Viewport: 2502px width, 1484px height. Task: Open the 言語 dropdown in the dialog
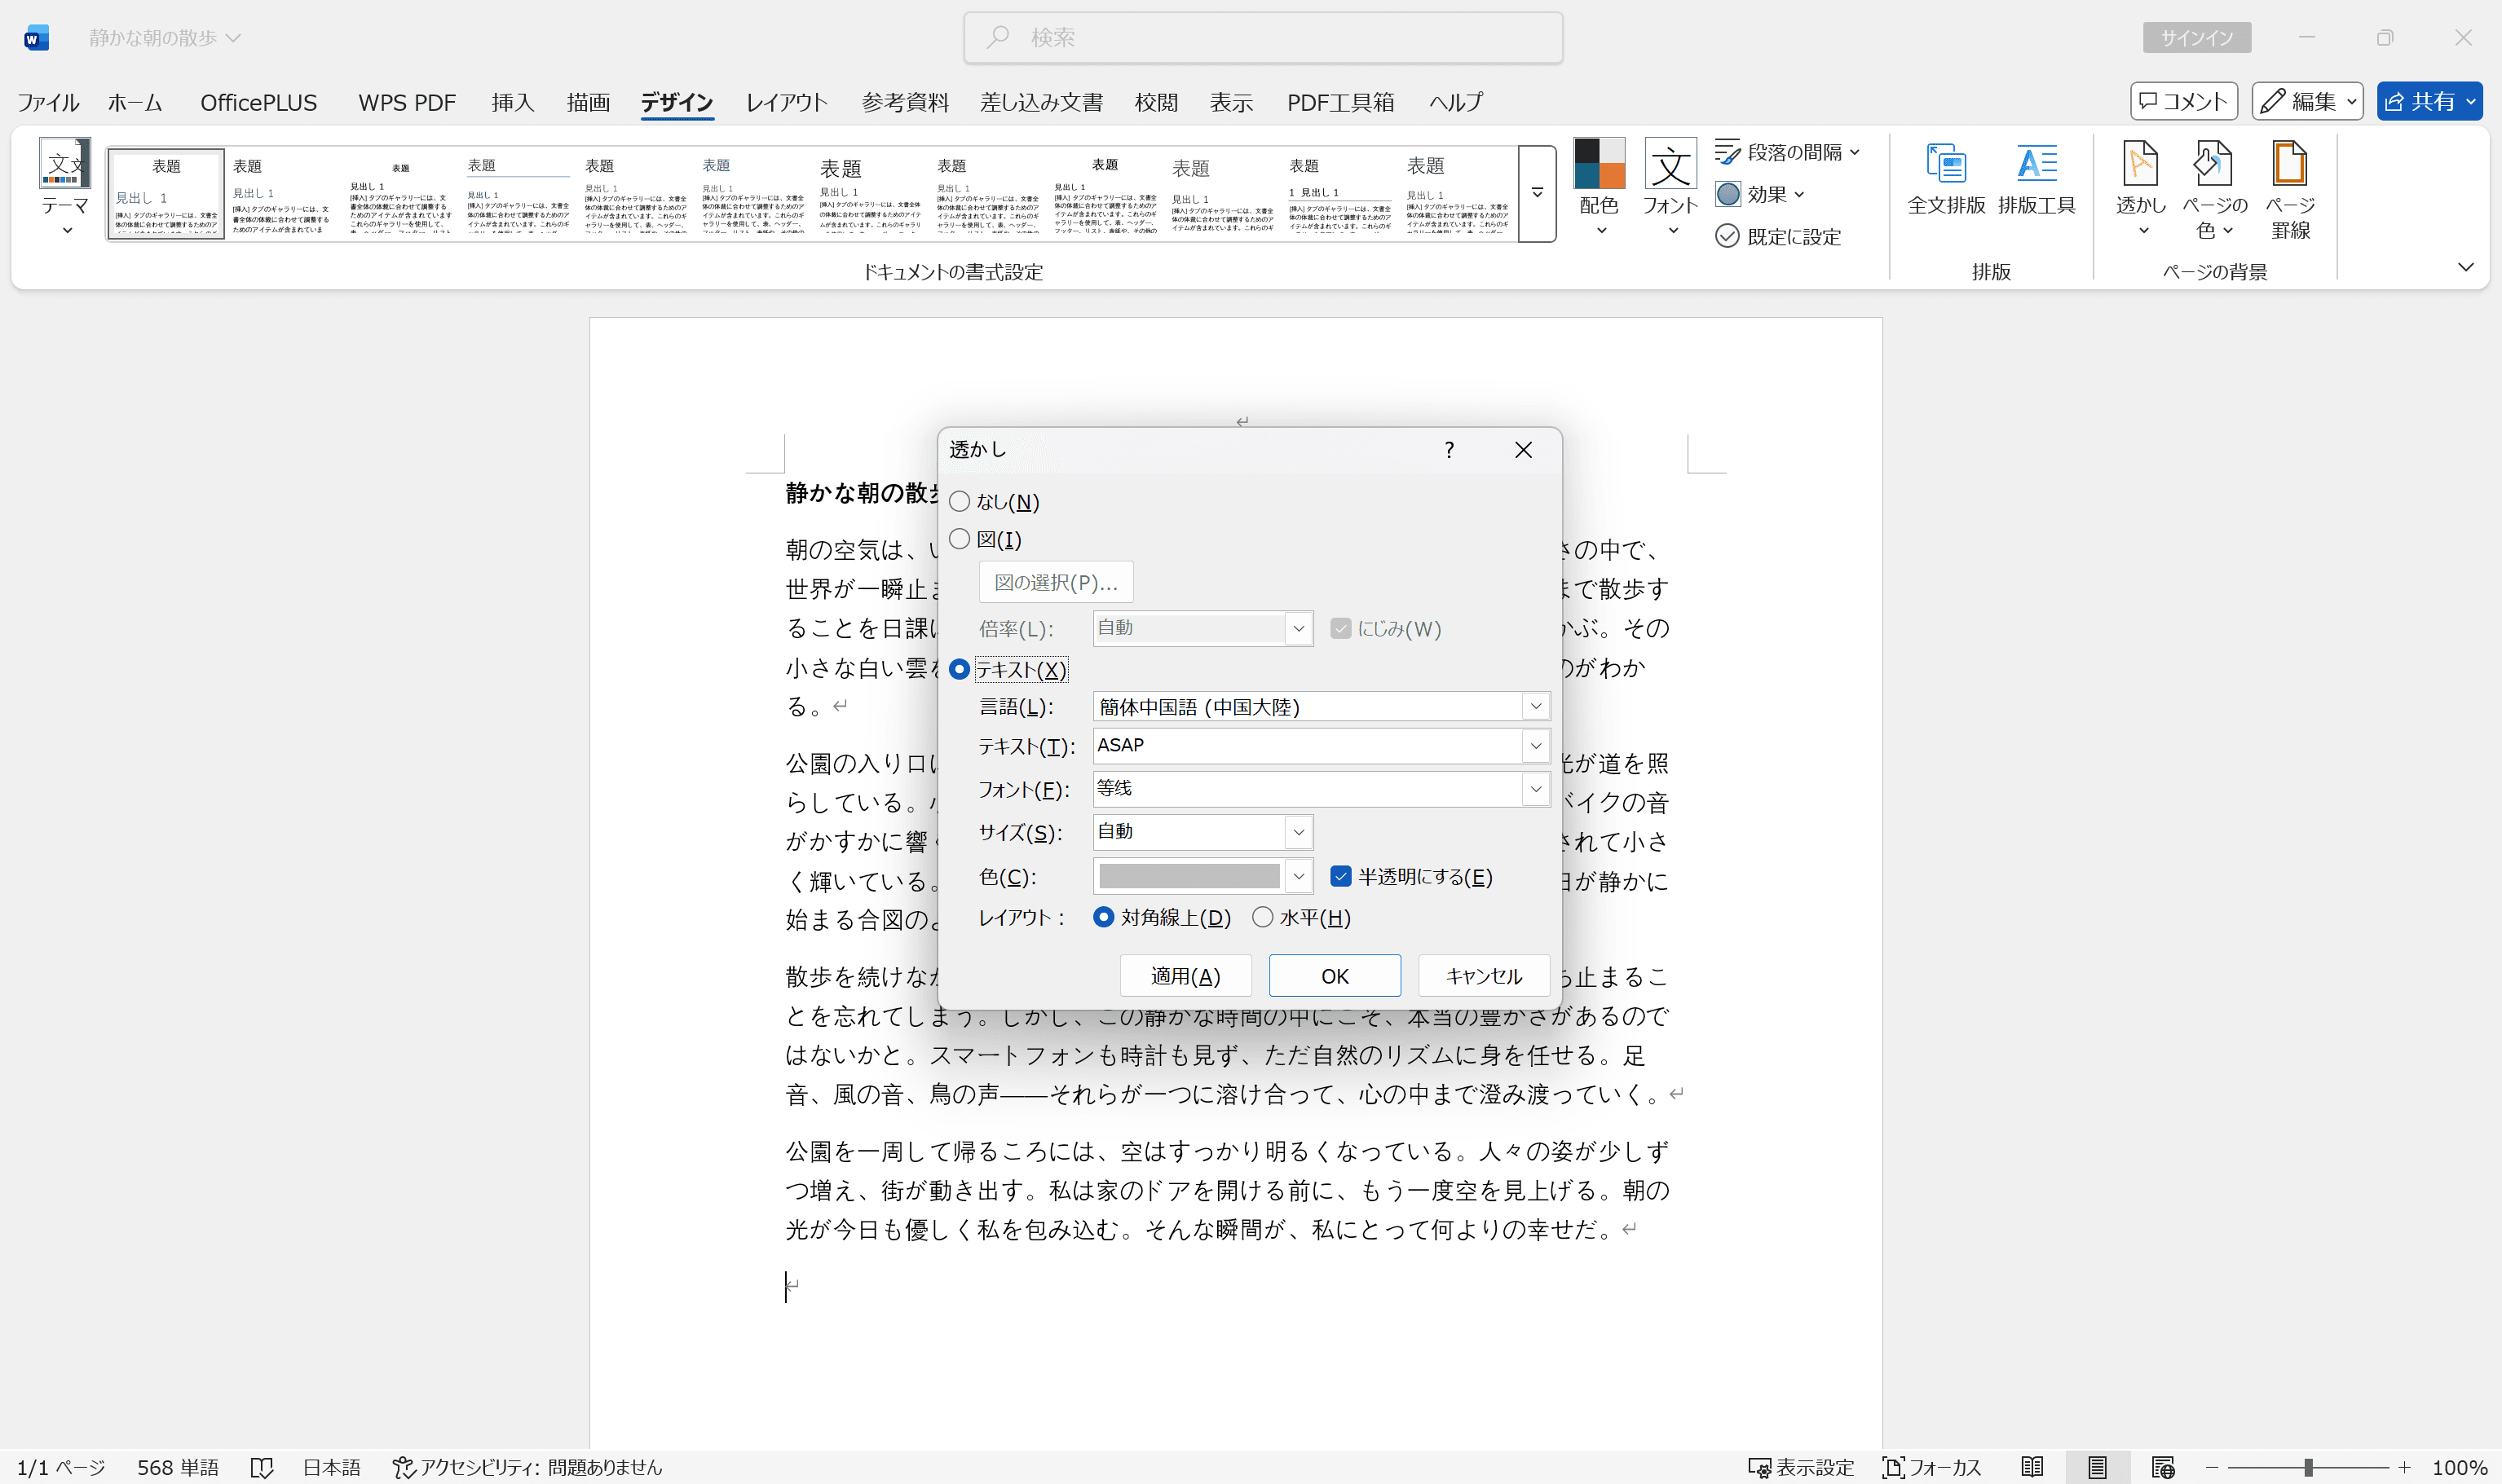coord(1536,706)
